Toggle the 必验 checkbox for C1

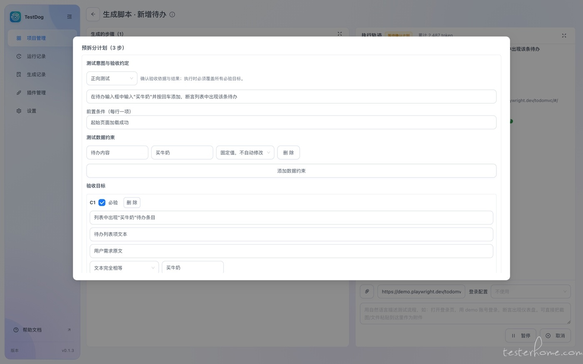[102, 203]
